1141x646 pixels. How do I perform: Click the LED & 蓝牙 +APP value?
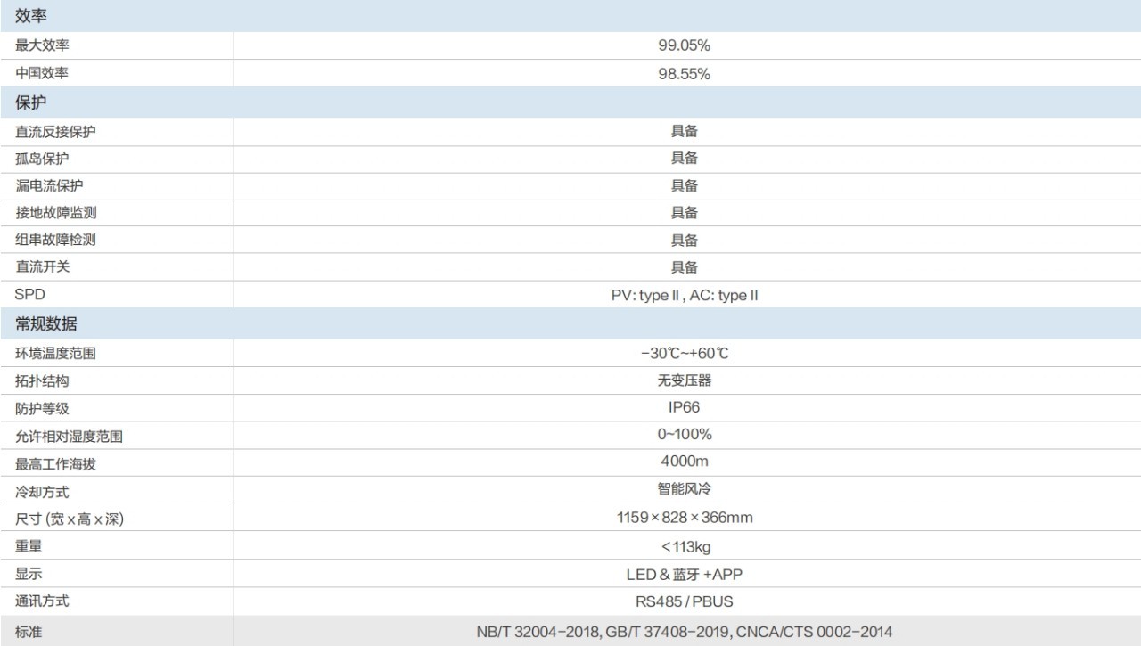684,575
